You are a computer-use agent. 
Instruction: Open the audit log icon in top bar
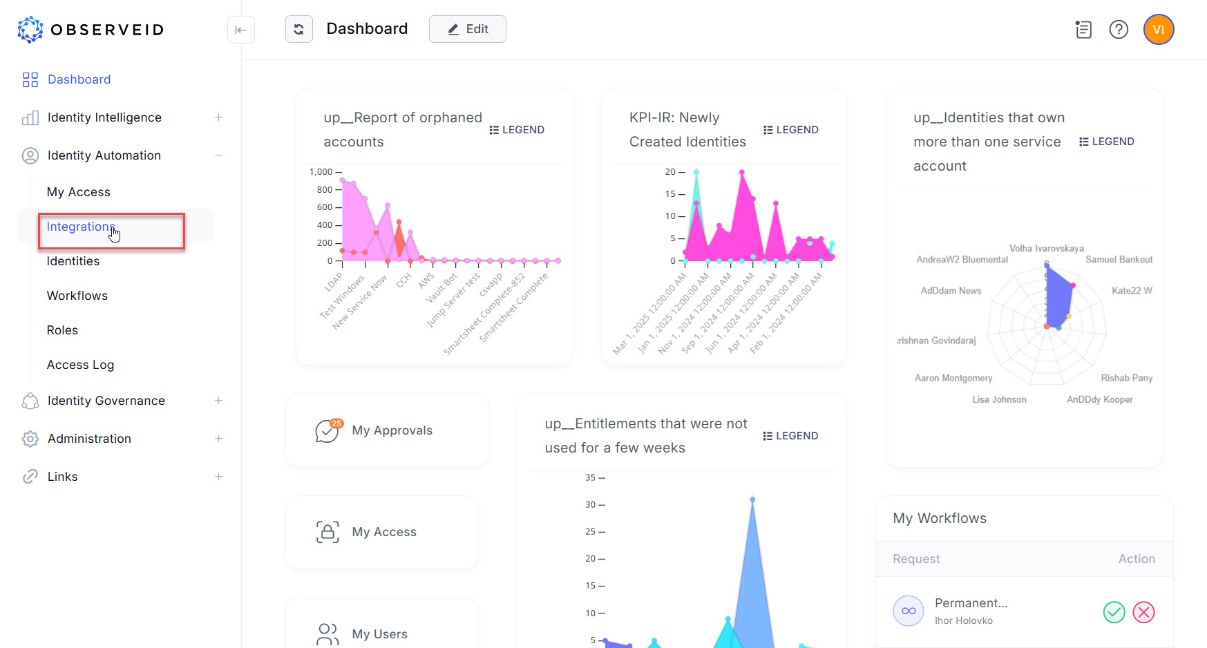tap(1083, 30)
